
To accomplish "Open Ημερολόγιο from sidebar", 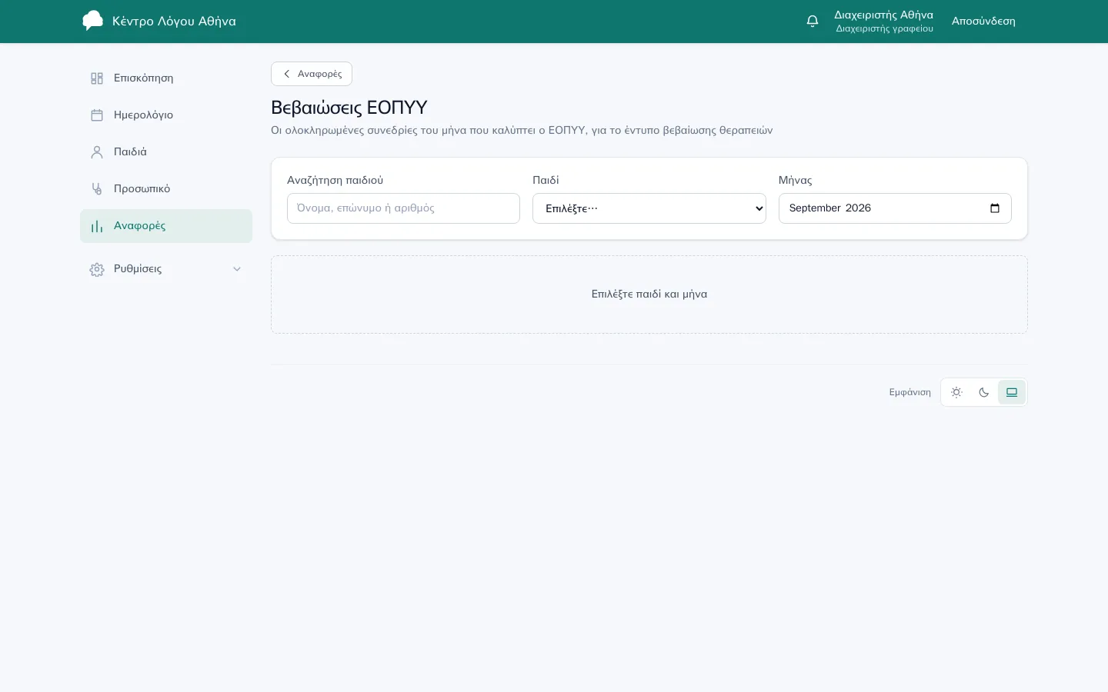I will point(166,115).
